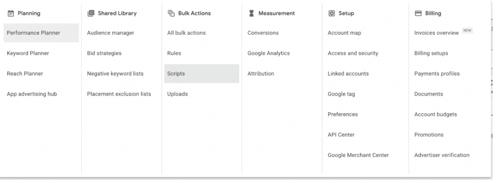This screenshot has height=180, width=493.
Task: Click the Planning section header text
Action: click(x=29, y=13)
